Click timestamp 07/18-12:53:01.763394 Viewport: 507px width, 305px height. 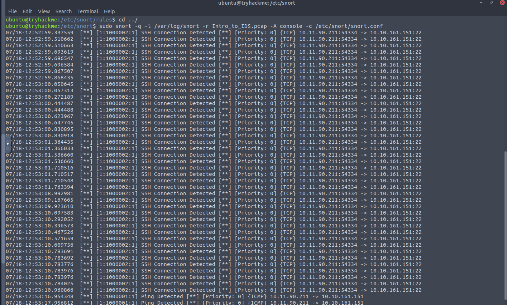tap(39, 187)
